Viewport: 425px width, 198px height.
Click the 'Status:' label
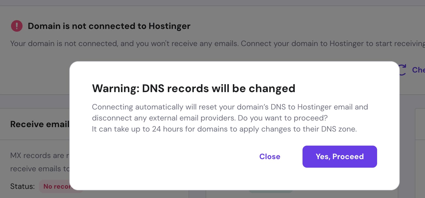(x=22, y=186)
